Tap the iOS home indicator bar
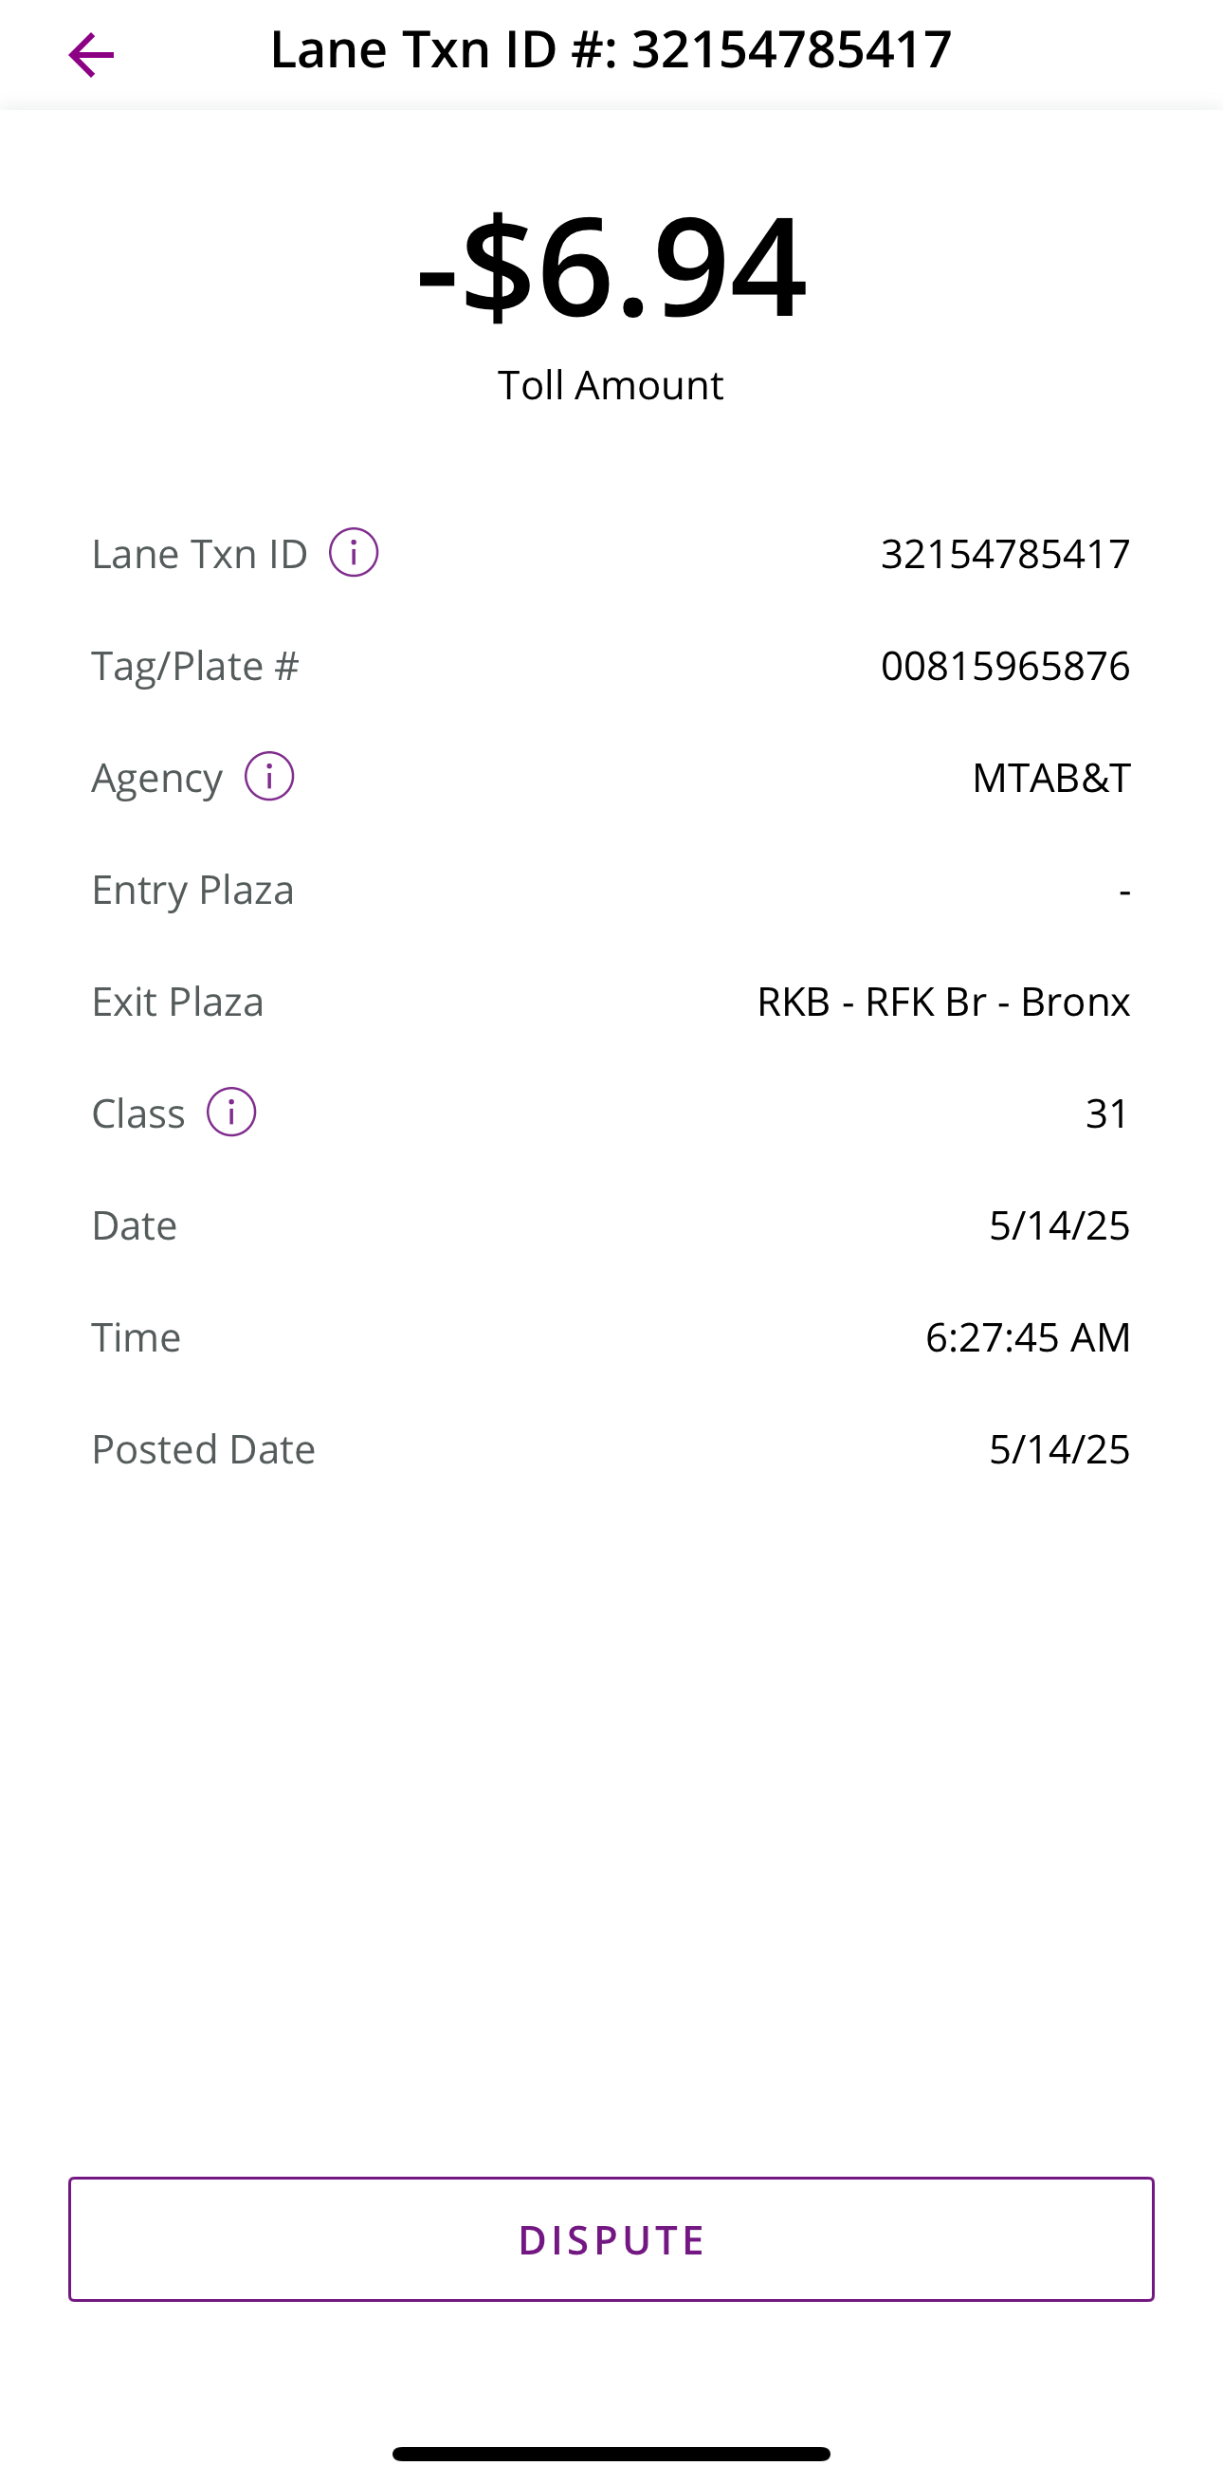1223x2484 pixels. click(611, 2453)
